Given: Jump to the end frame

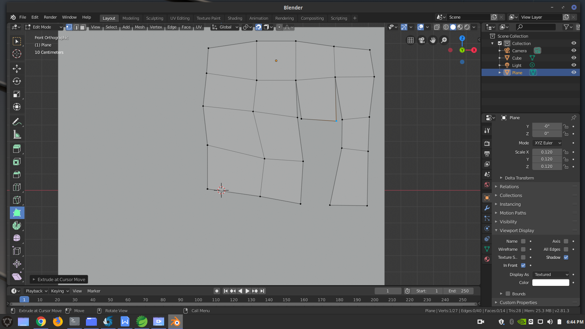Looking at the screenshot, I should click(262, 291).
